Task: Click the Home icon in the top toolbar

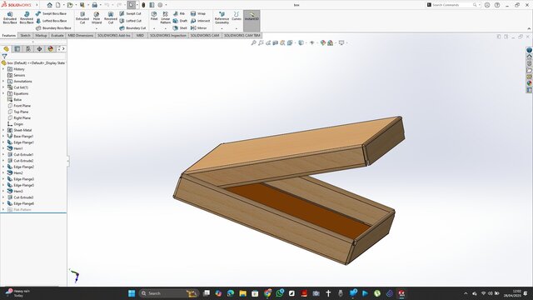Action: click(x=50, y=5)
